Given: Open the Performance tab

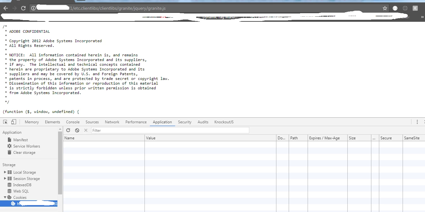Looking at the screenshot, I should click(136, 122).
